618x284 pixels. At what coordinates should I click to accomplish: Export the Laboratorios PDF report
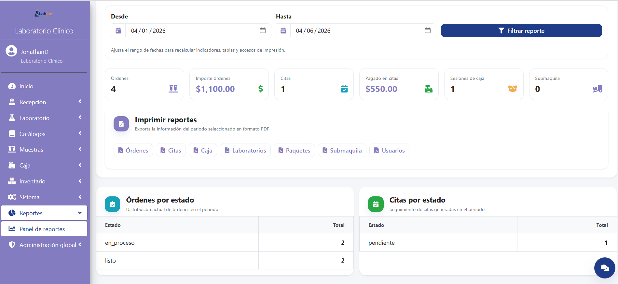[x=245, y=150]
